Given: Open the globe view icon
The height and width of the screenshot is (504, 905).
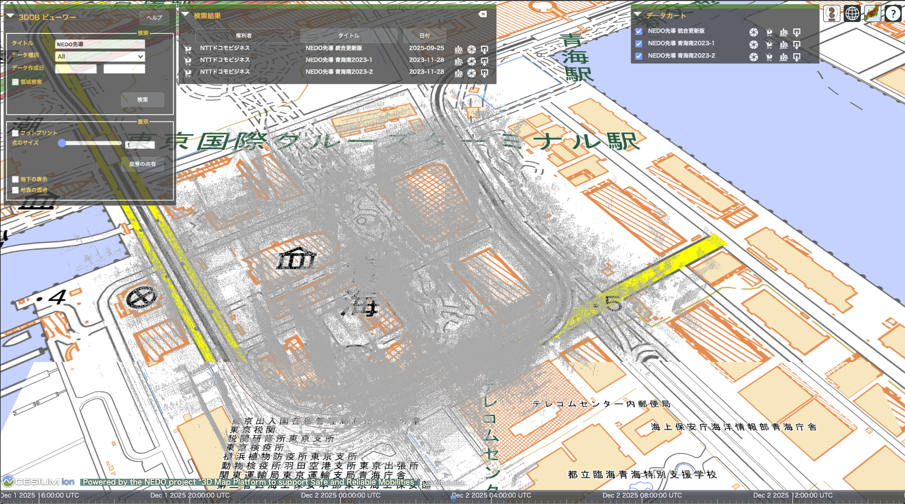Looking at the screenshot, I should point(852,13).
